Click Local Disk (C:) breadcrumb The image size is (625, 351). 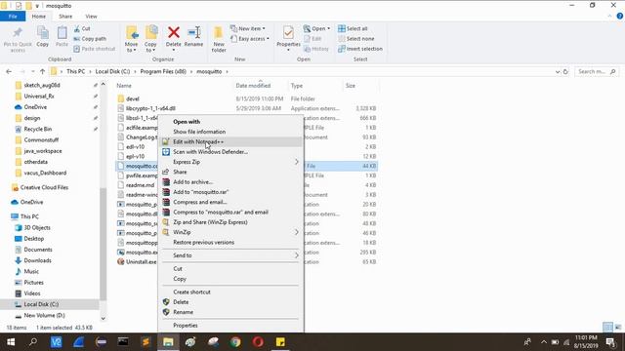click(x=113, y=71)
